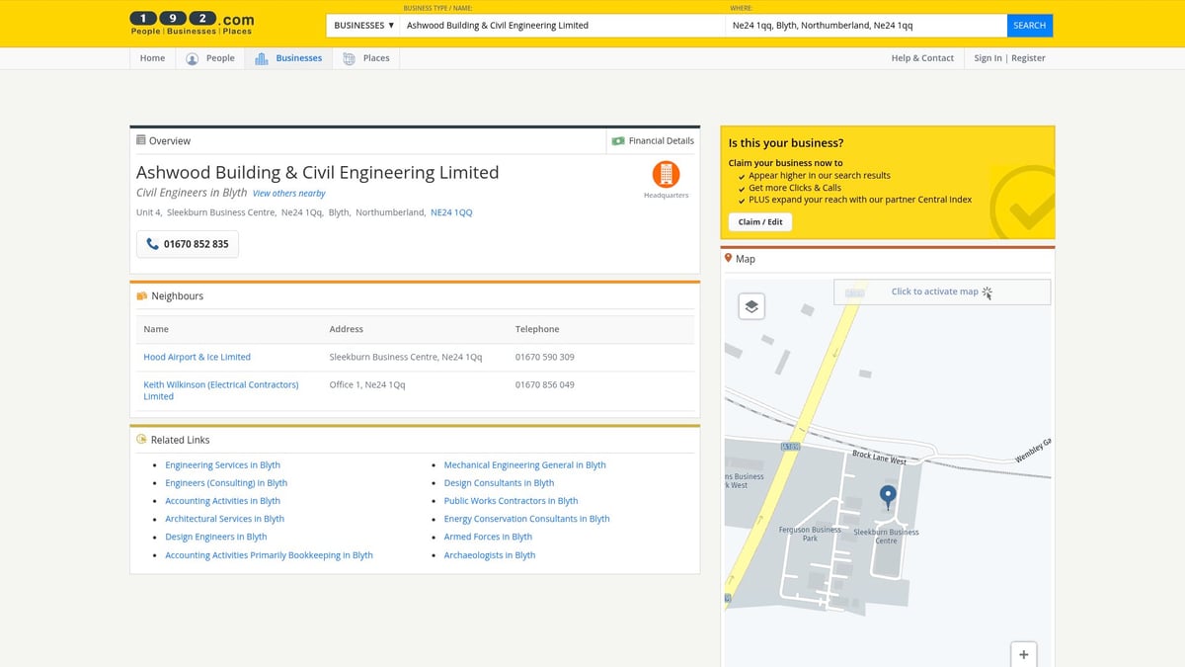Open Engineers (Consulting) in Blyth
Screen dimensions: 1185x667
pyautogui.click(x=226, y=483)
